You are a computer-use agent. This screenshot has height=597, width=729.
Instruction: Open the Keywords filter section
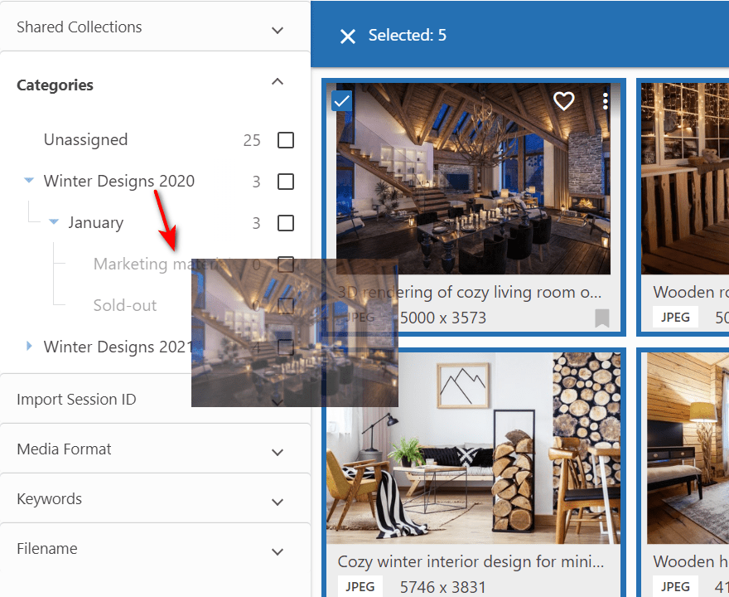(278, 502)
